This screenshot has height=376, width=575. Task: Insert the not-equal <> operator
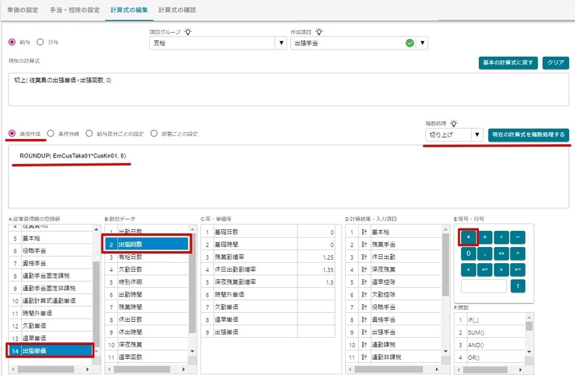click(502, 253)
